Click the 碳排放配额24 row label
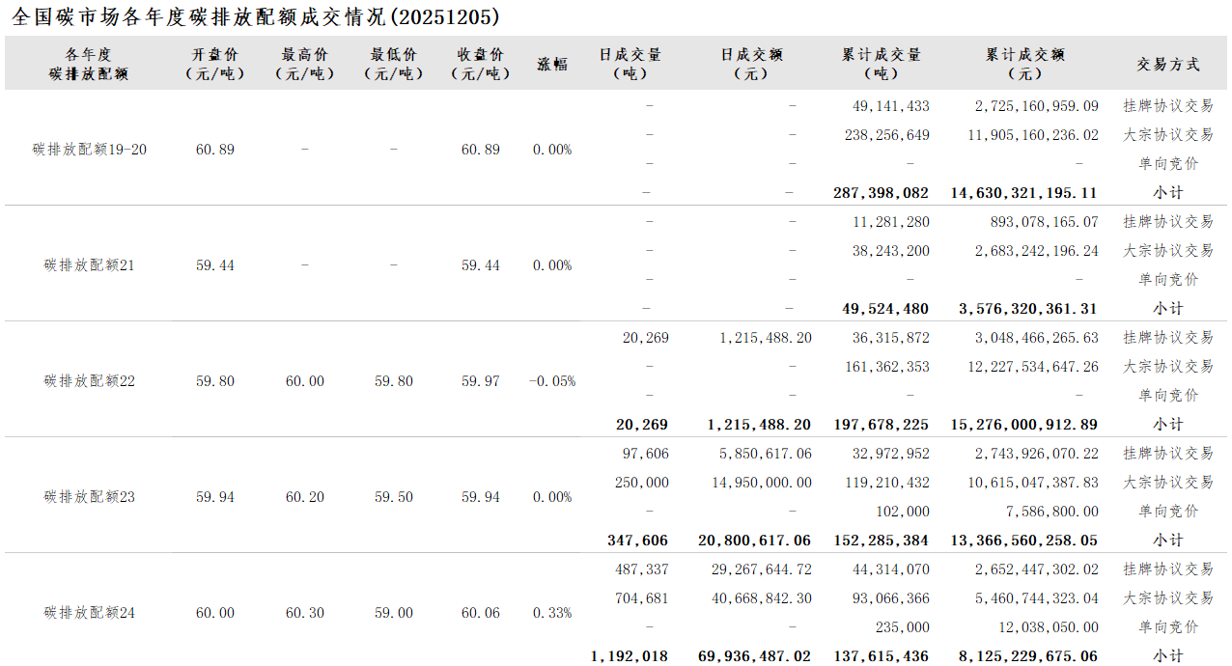1232x666 pixels. coord(89,613)
